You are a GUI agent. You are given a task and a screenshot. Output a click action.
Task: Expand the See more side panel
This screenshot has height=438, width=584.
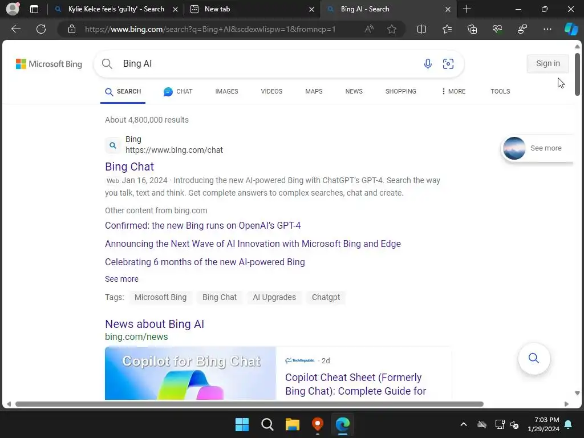click(x=537, y=148)
